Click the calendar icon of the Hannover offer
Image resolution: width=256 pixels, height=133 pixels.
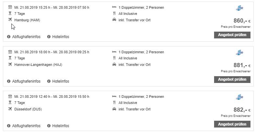(10, 52)
